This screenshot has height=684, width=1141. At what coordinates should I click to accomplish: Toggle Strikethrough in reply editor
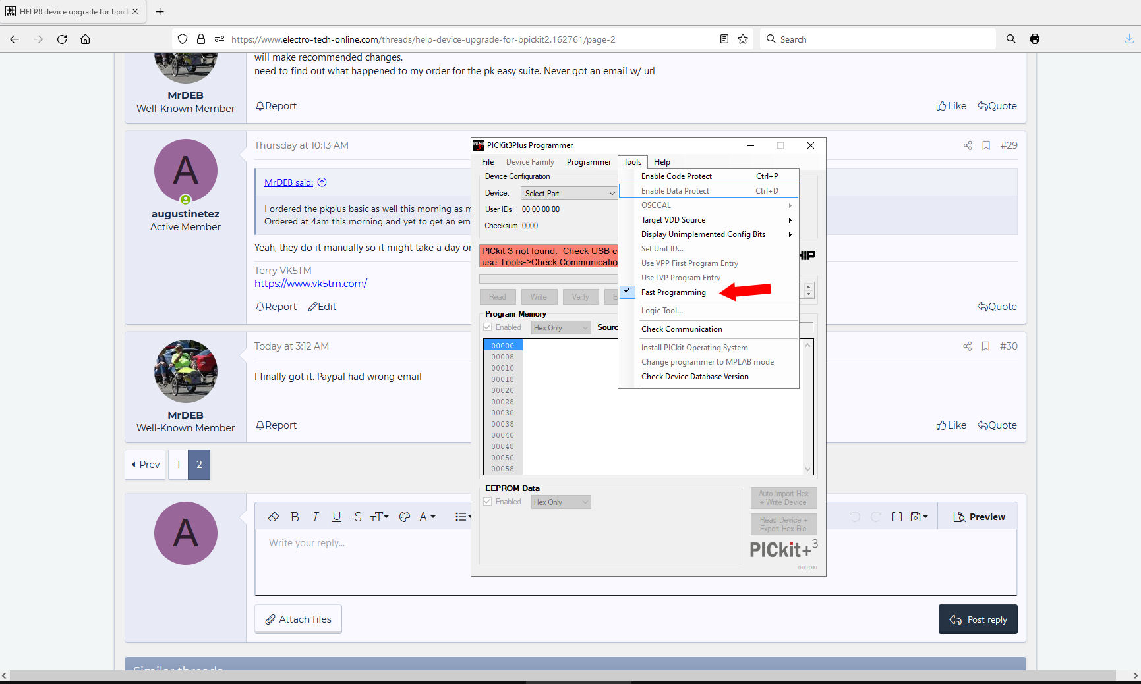pos(358,517)
